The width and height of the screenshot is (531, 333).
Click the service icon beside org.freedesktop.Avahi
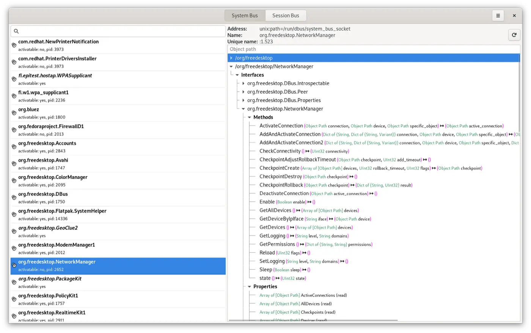point(14,164)
